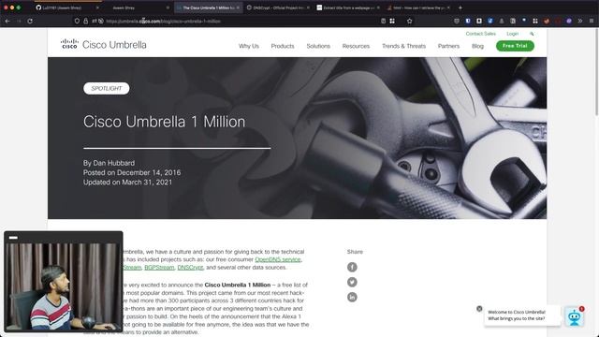Switch to the GitHub LuD1161 tab
The height and width of the screenshot is (337, 599).
pos(68,7)
